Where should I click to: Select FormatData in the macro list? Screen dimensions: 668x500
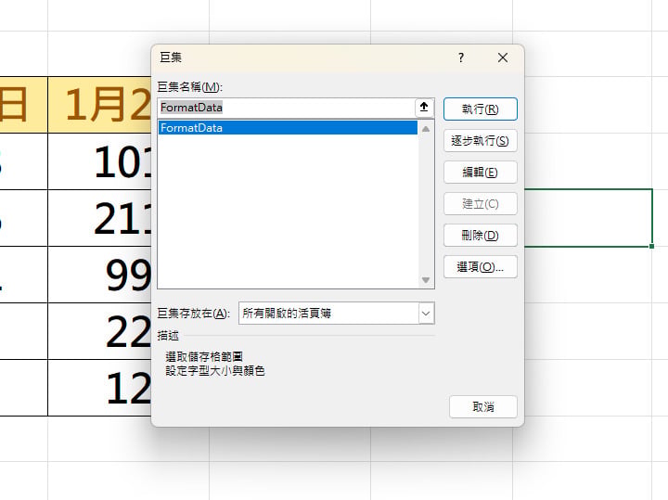click(x=288, y=128)
